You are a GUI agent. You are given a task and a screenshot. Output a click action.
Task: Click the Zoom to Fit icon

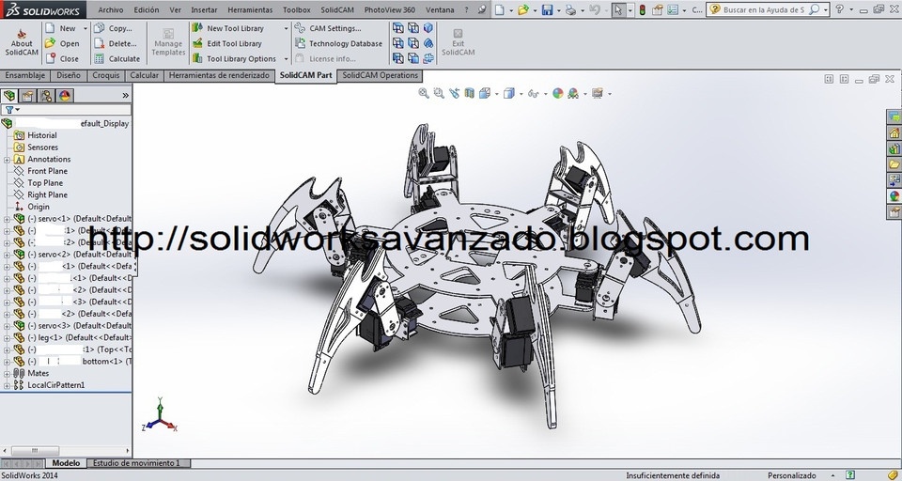coord(424,93)
